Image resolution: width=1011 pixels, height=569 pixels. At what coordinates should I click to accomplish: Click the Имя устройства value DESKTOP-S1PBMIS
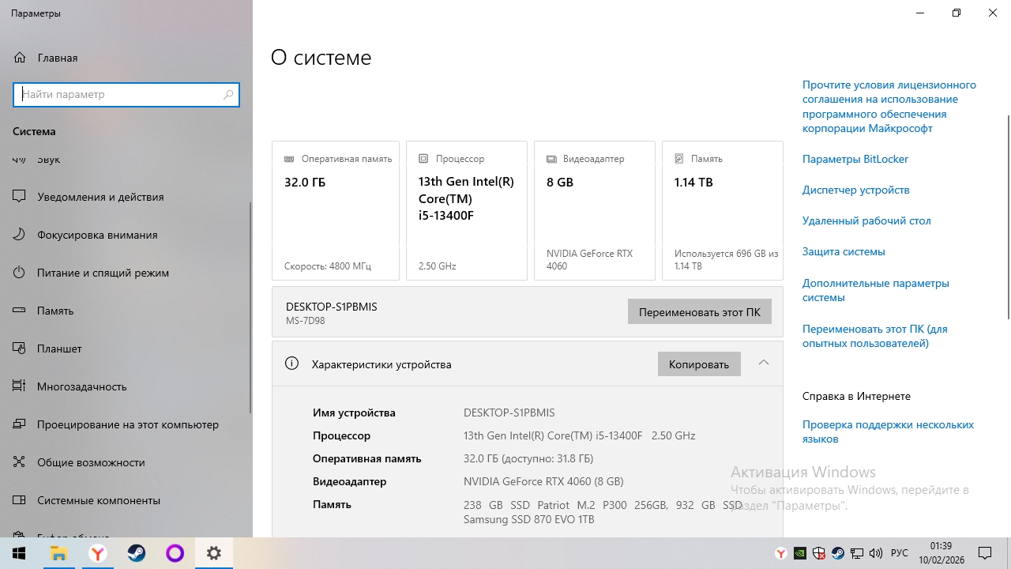509,413
